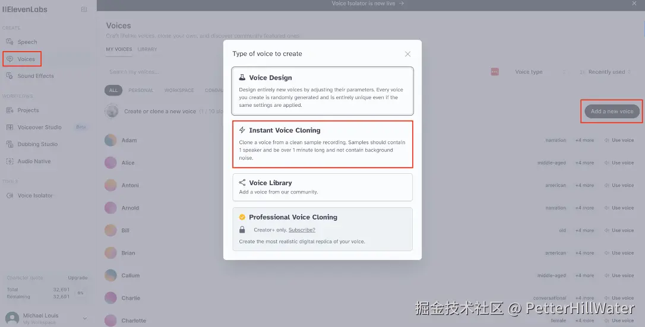The width and height of the screenshot is (645, 327).
Task: Switch to the MY VOICES tab
Action: pos(119,49)
